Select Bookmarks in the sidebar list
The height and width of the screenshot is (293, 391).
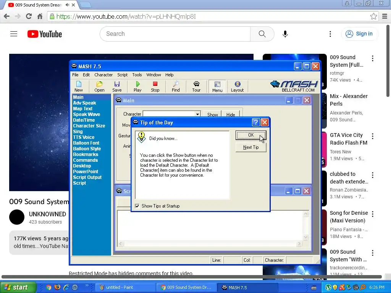pos(86,155)
